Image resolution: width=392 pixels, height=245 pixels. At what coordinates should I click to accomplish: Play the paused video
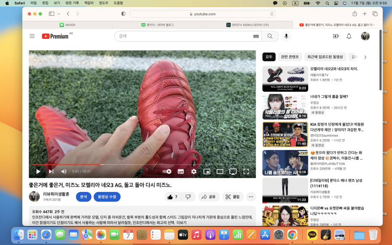(38, 172)
